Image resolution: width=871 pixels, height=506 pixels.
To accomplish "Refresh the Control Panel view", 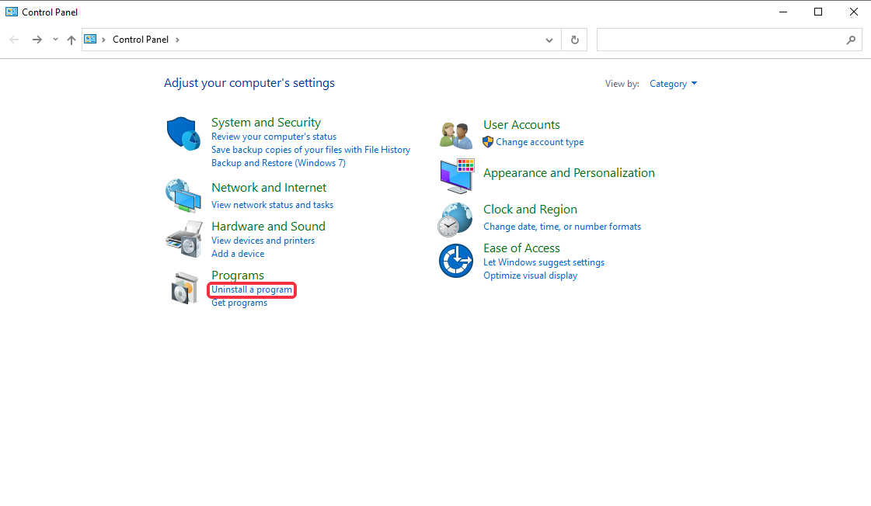I will tap(575, 40).
